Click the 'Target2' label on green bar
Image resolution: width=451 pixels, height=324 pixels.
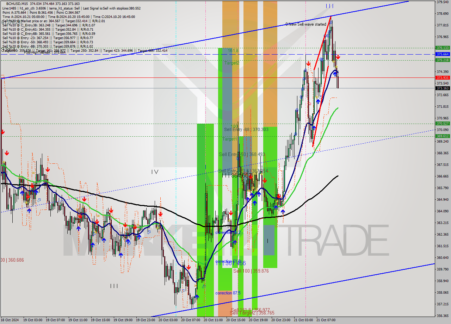232,63
